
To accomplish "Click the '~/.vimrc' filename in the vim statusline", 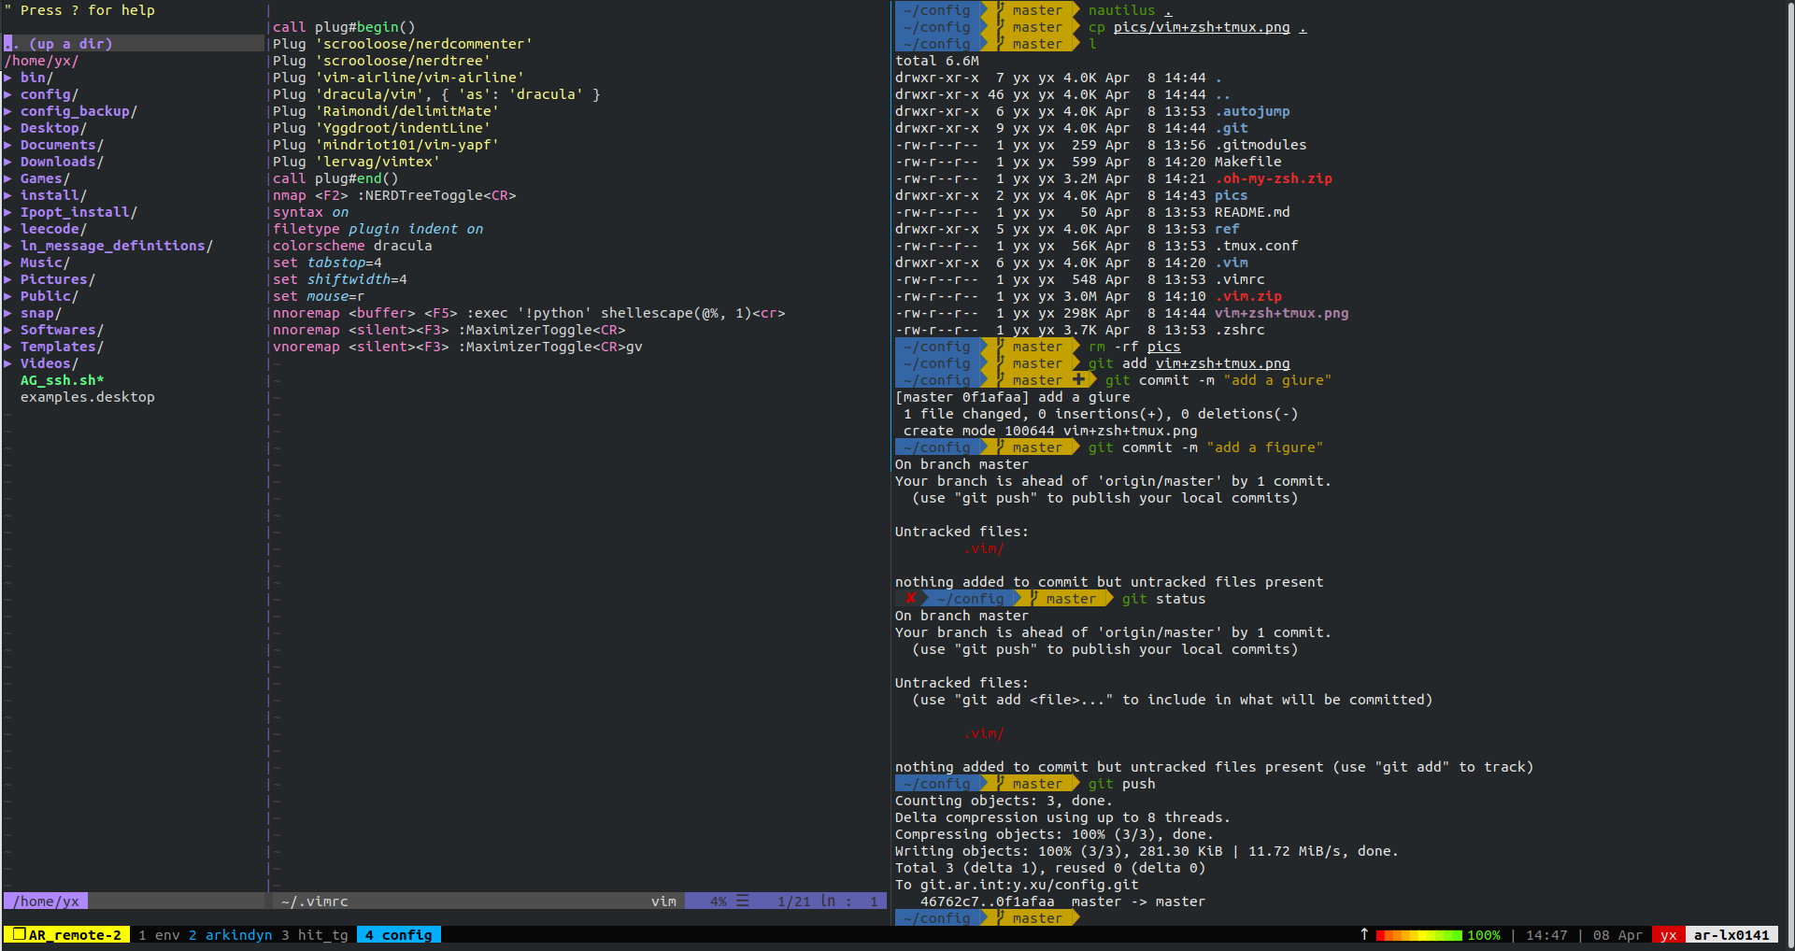I will coord(315,901).
